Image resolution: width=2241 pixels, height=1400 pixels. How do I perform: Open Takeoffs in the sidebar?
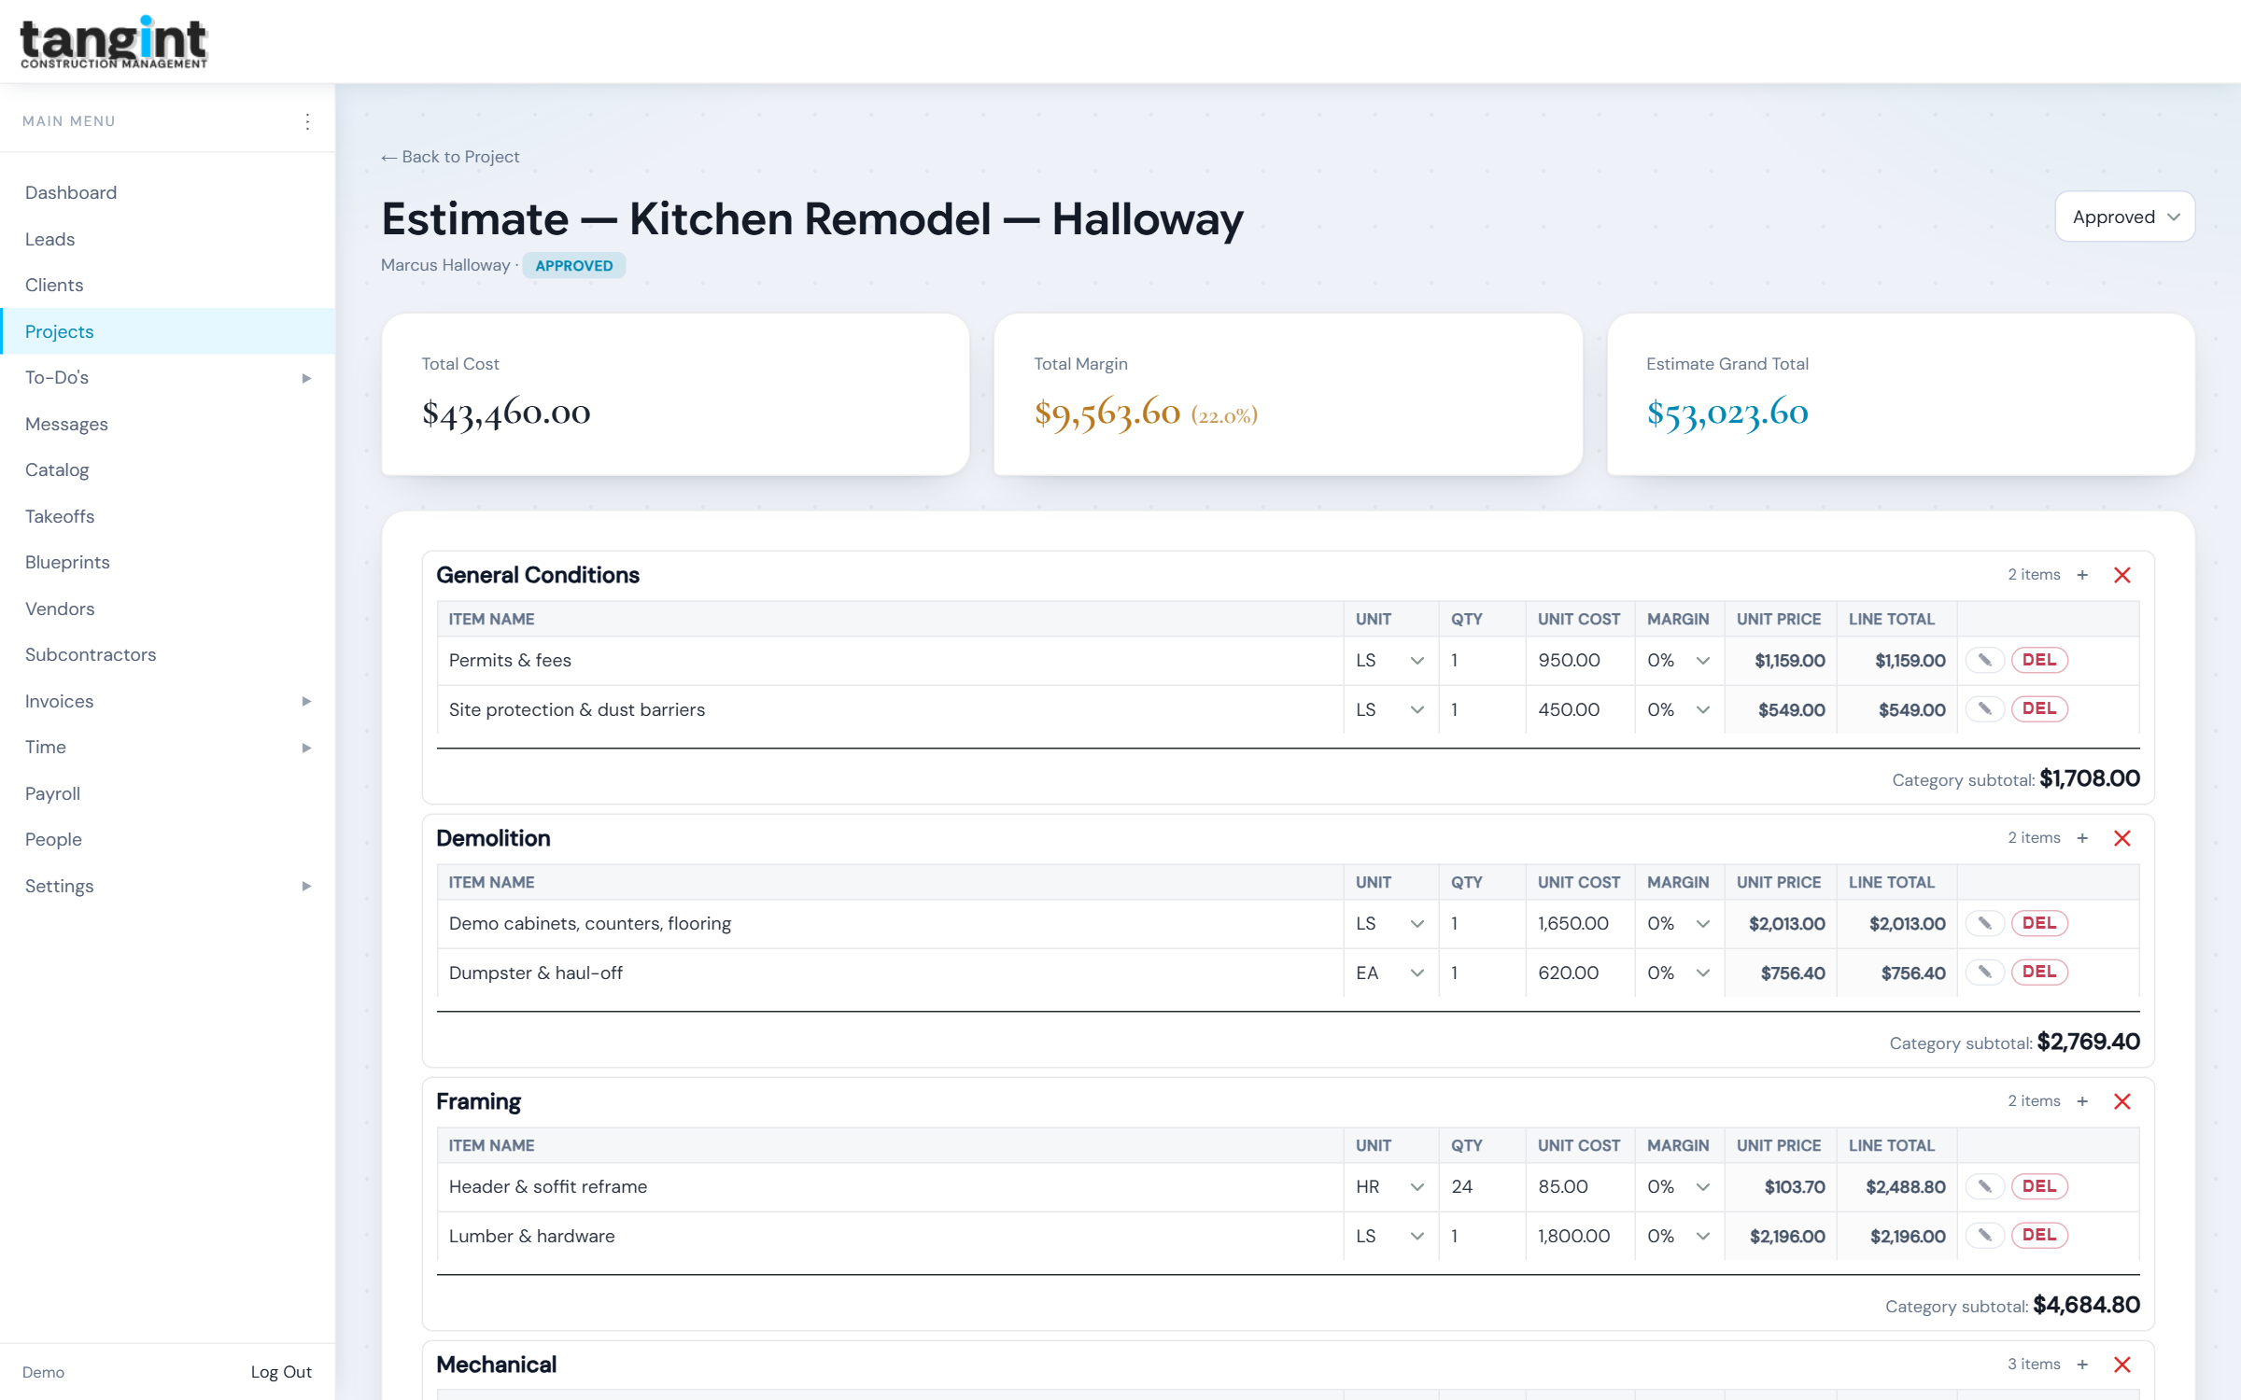tap(167, 516)
